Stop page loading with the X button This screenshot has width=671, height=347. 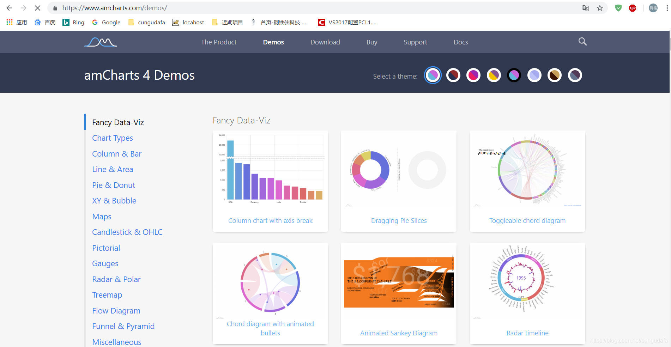[37, 8]
